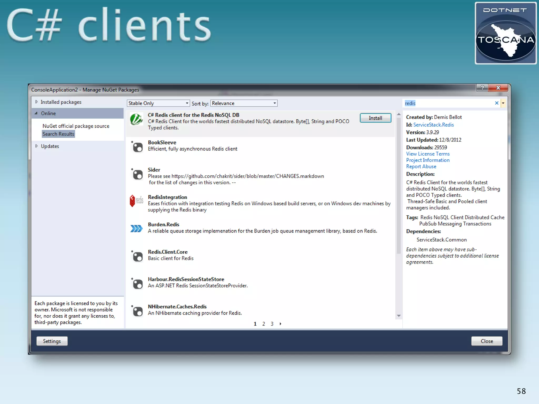Go to results page 2
The height and width of the screenshot is (404, 539).
coord(263,324)
